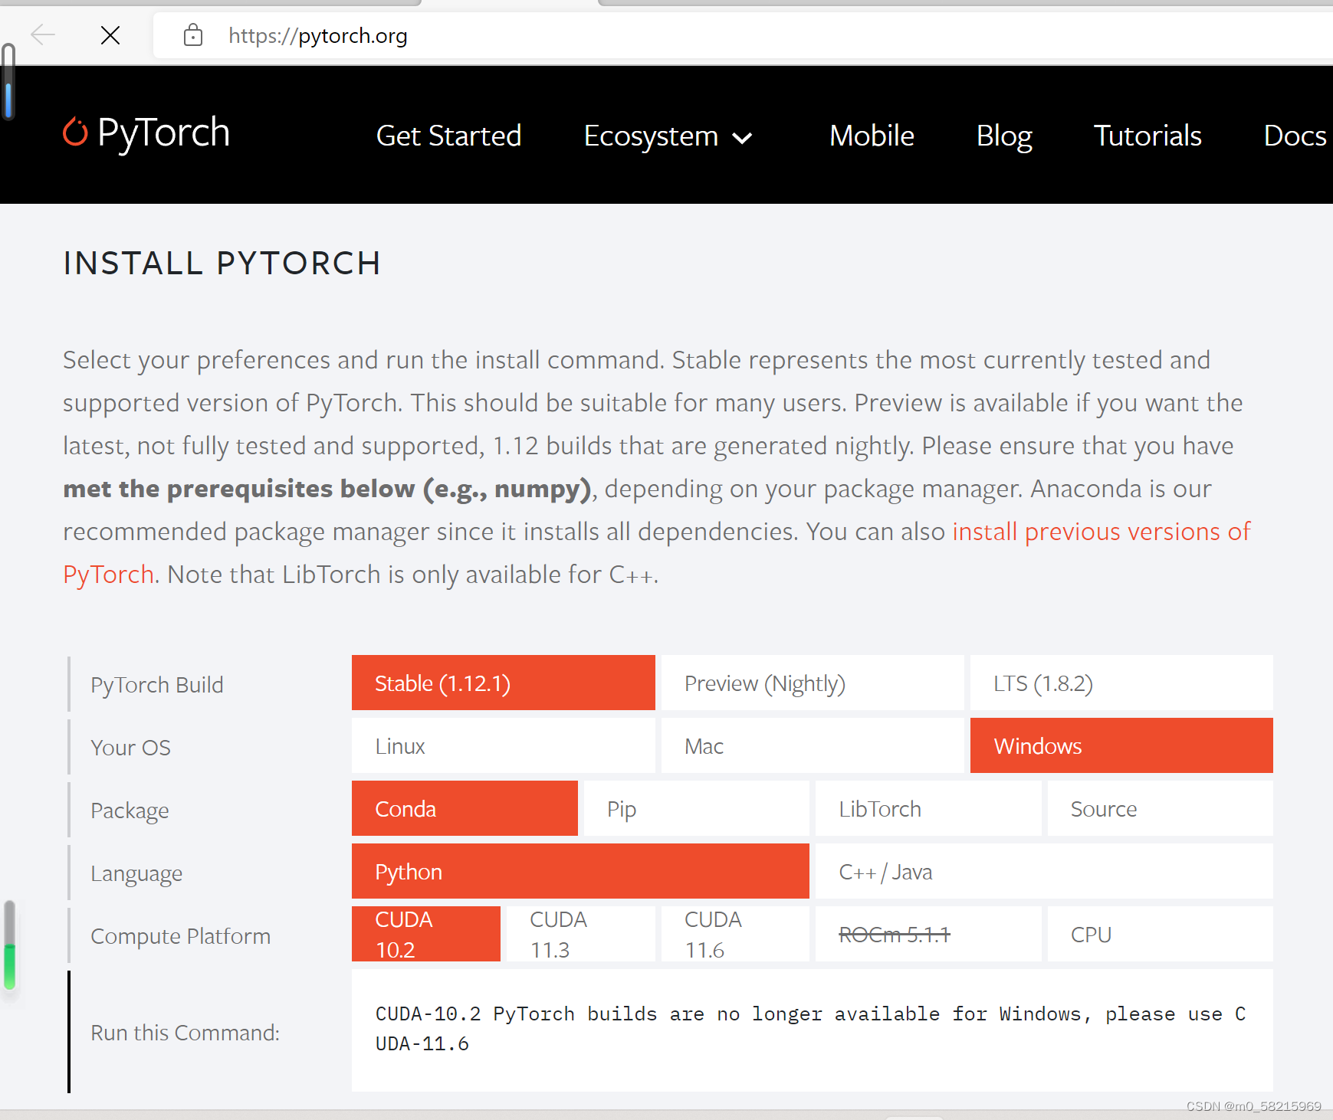This screenshot has width=1333, height=1120.
Task: Expand the Ecosystem dropdown menu
Action: tap(668, 136)
